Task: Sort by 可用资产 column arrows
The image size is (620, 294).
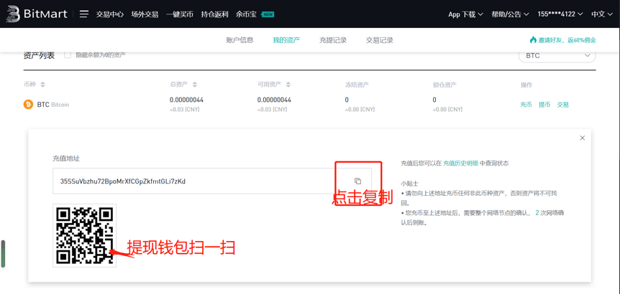Action: pos(288,85)
